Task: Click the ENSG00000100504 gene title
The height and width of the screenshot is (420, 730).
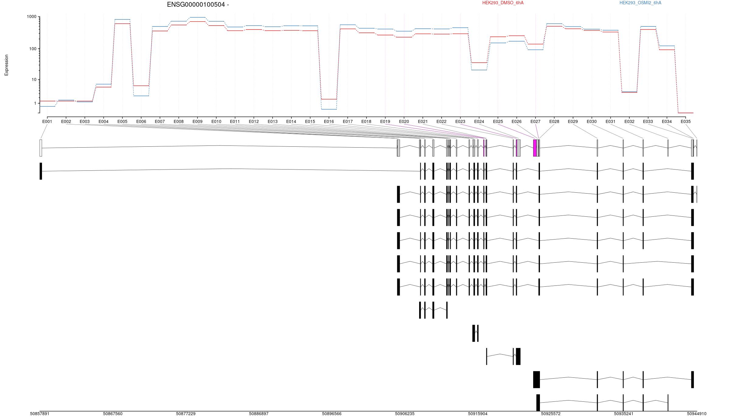Action: [x=198, y=5]
